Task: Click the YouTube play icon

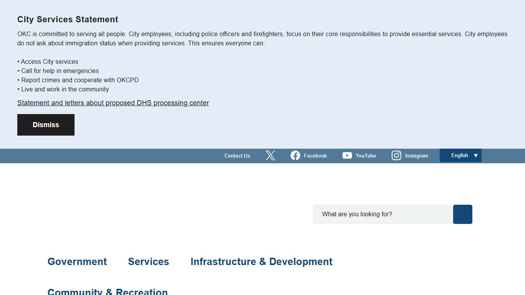Action: coord(347,155)
